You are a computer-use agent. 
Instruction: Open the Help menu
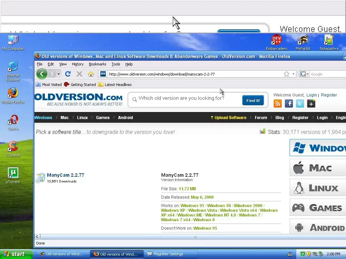[x=129, y=64]
